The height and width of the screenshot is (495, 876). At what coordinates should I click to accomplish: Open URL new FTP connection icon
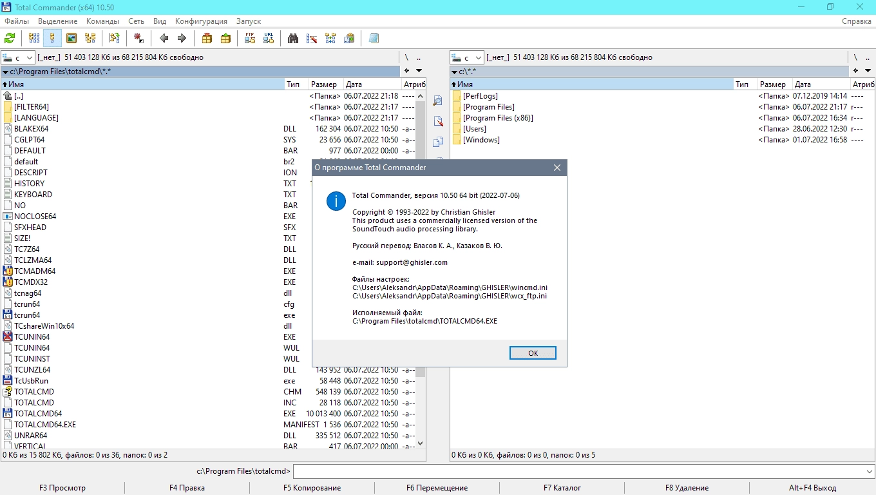[269, 38]
